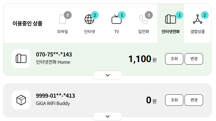Click the 인터넷전화 Home product icon

point(21,59)
